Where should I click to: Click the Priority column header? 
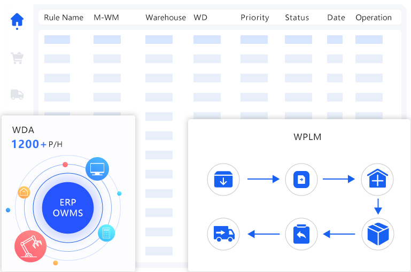tap(254, 18)
